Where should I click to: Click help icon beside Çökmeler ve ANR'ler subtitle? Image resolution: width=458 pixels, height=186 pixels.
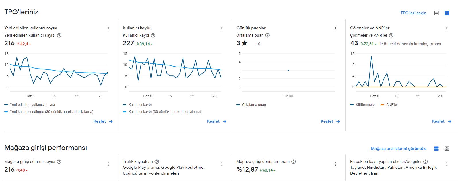(391, 35)
